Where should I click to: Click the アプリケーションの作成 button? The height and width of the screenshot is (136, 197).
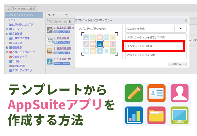point(22,9)
